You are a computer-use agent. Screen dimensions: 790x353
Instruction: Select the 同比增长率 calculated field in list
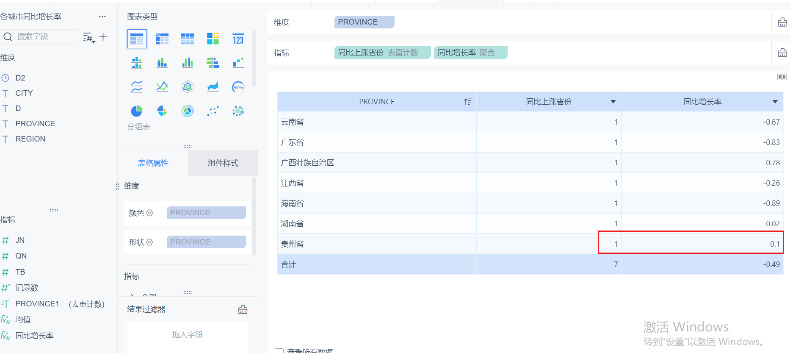pos(34,336)
